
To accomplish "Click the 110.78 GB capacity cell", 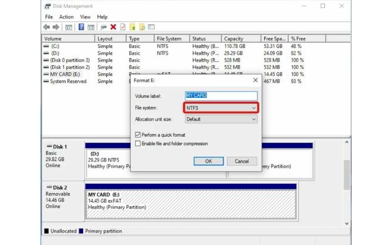I will pyautogui.click(x=235, y=46).
